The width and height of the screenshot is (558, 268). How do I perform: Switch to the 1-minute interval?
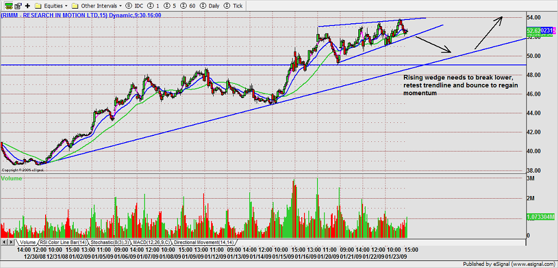pos(153,5)
